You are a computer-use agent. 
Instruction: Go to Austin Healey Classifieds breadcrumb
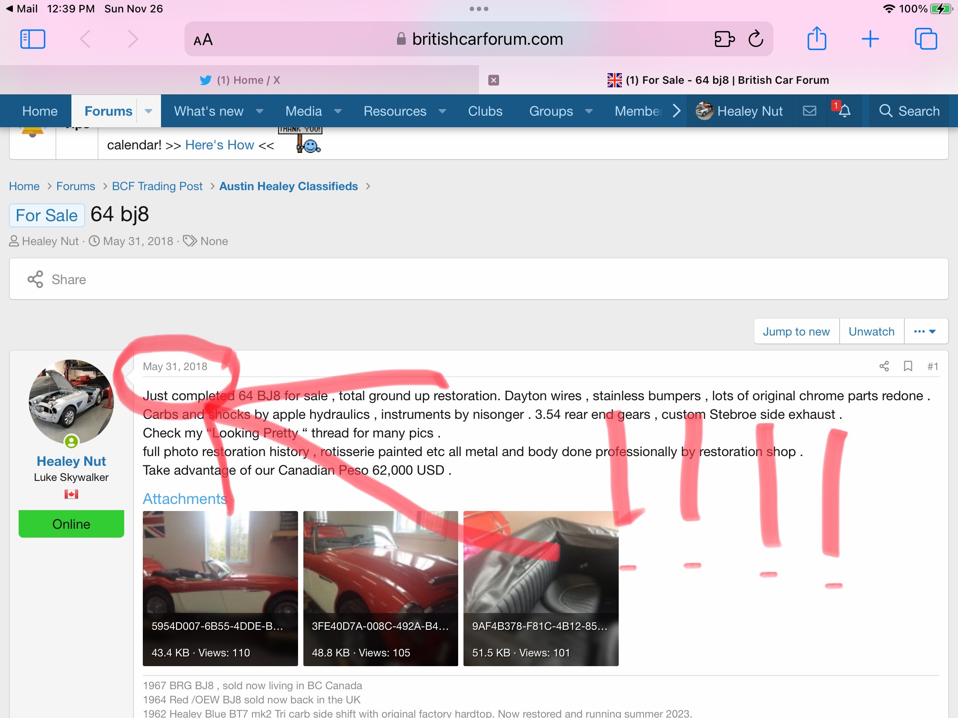point(288,186)
